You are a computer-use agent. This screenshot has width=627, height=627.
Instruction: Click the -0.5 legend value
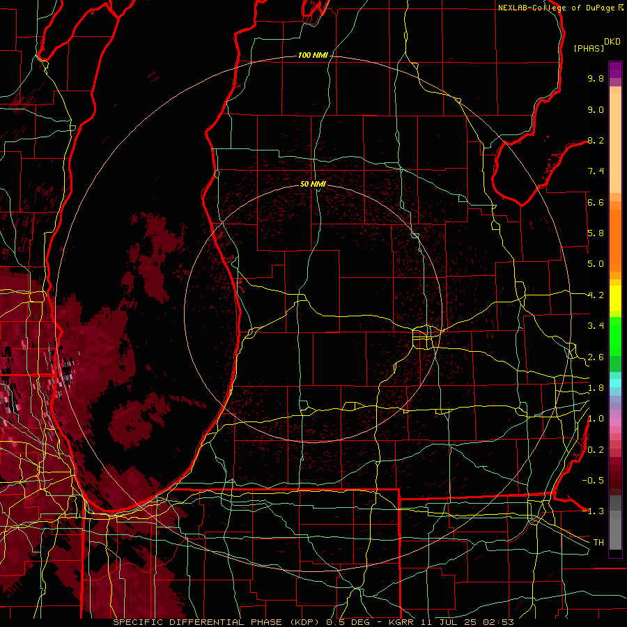click(593, 480)
